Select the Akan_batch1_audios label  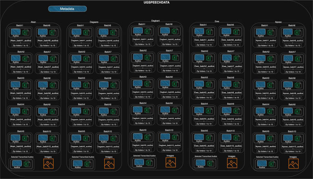point(21,41)
